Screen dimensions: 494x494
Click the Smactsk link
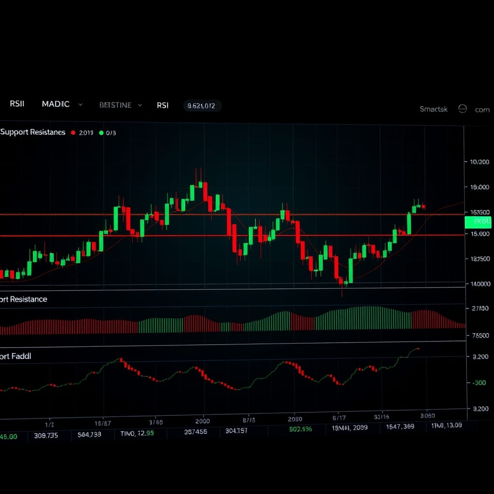click(434, 109)
